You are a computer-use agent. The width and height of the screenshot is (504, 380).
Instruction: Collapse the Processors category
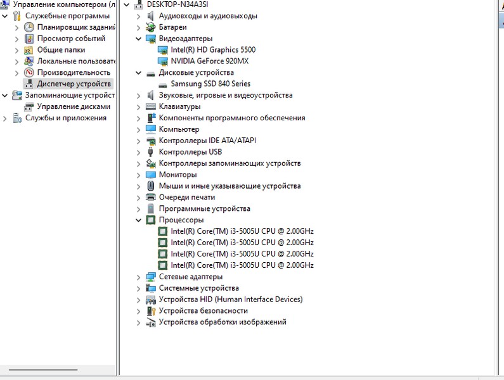coord(139,220)
